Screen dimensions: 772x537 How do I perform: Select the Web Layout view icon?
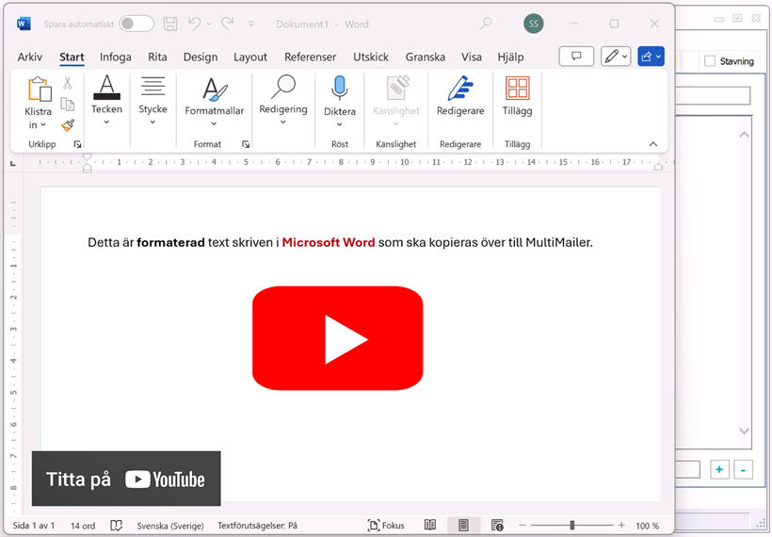(x=497, y=525)
